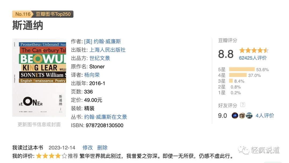This screenshot has height=163, width=289.
Task: Click the question mark help icon beside 好友评分
Action: pyautogui.click(x=243, y=105)
